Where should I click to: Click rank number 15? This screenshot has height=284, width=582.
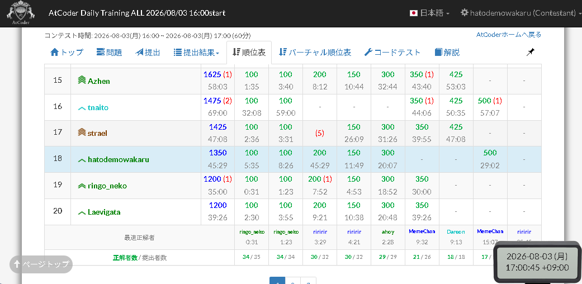pyautogui.click(x=58, y=80)
